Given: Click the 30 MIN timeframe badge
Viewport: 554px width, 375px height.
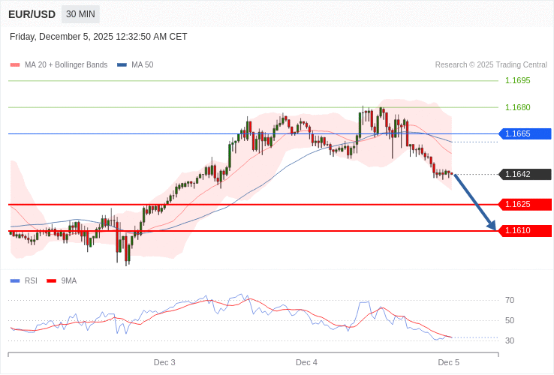Looking at the screenshot, I should (80, 14).
